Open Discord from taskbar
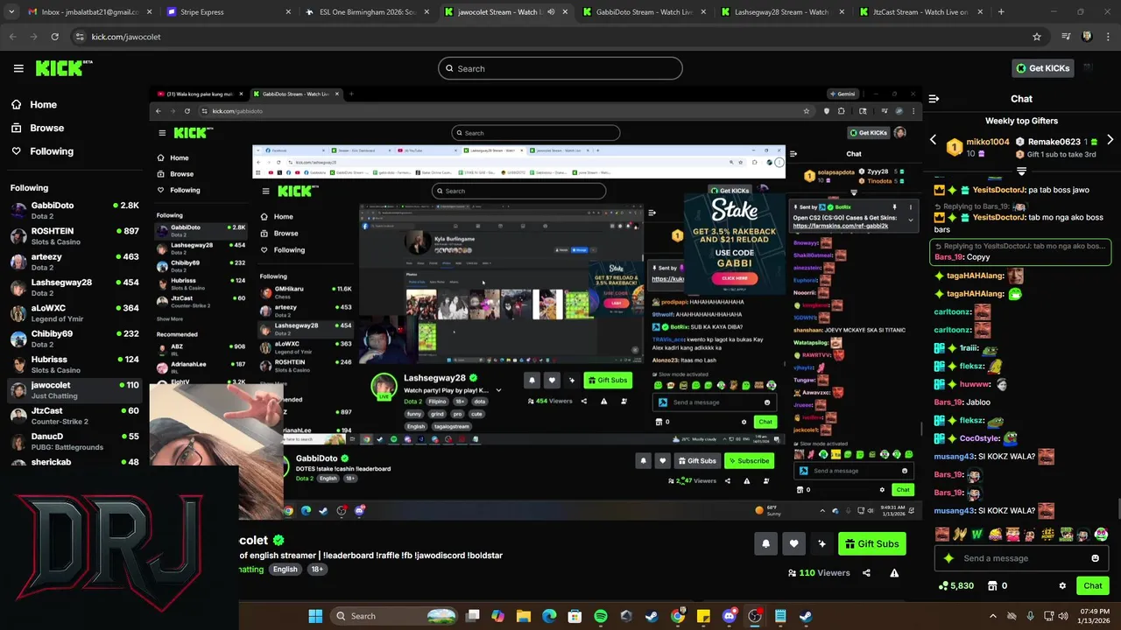1121x630 pixels. coord(730,616)
